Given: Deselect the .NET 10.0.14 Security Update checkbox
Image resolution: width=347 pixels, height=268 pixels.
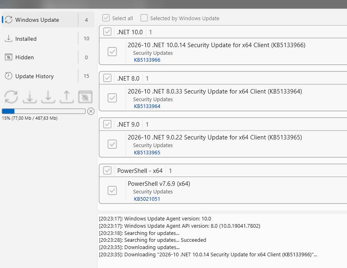Looking at the screenshot, I should tap(112, 52).
